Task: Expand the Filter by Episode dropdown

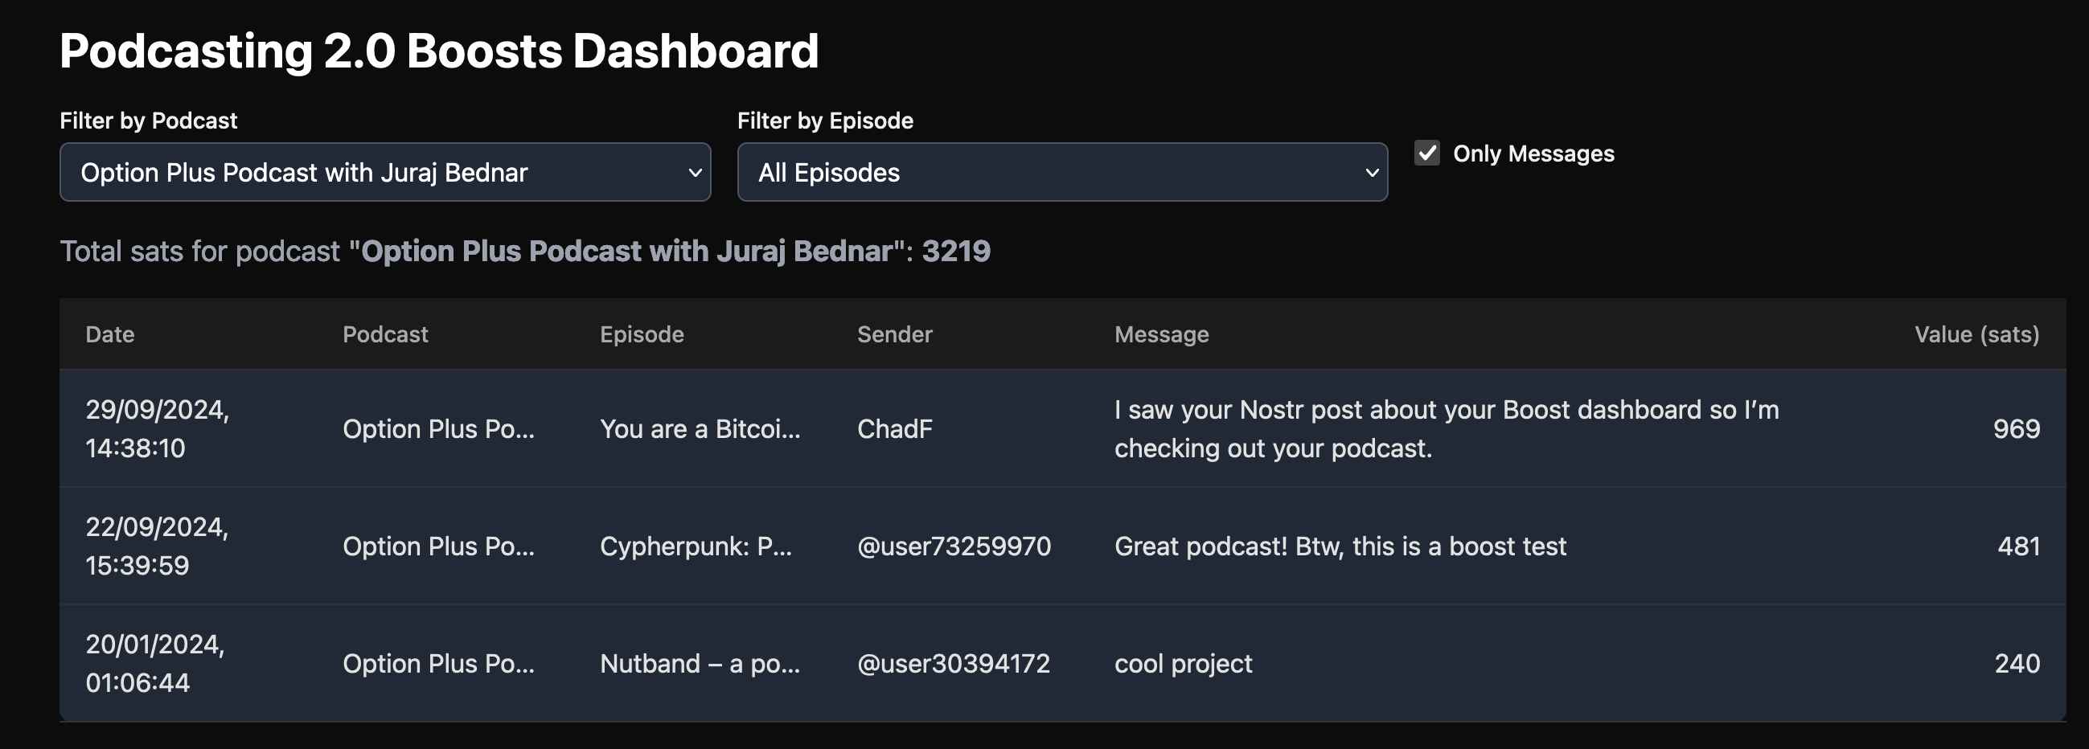Action: pos(1061,173)
